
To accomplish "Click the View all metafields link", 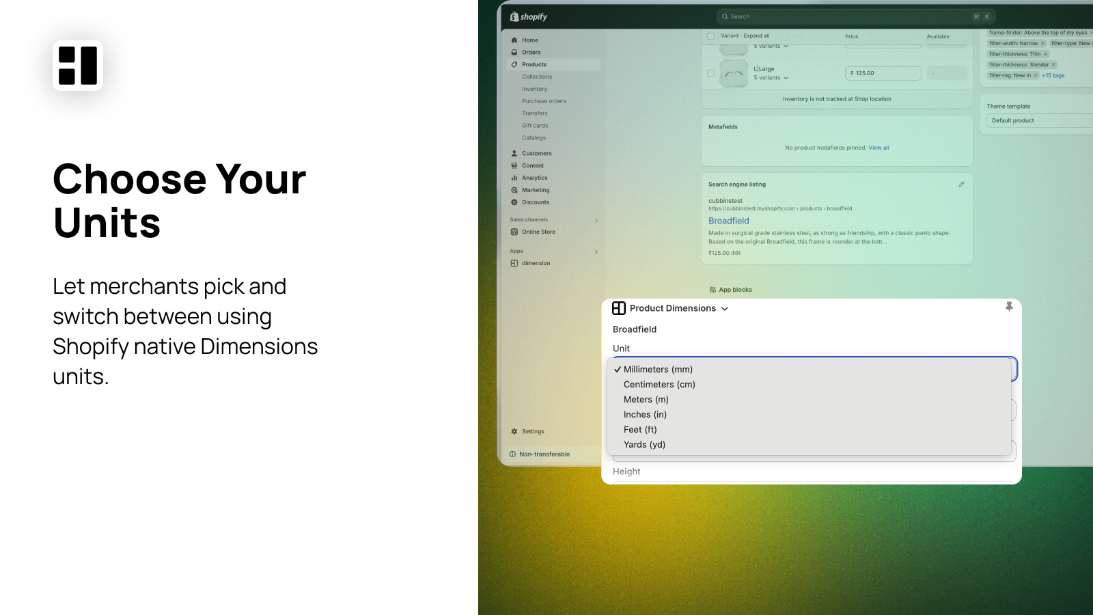I will tap(878, 148).
